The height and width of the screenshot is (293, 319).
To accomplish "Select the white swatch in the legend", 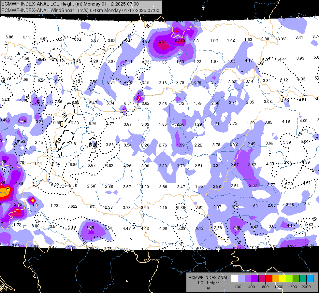I will 235,278.
